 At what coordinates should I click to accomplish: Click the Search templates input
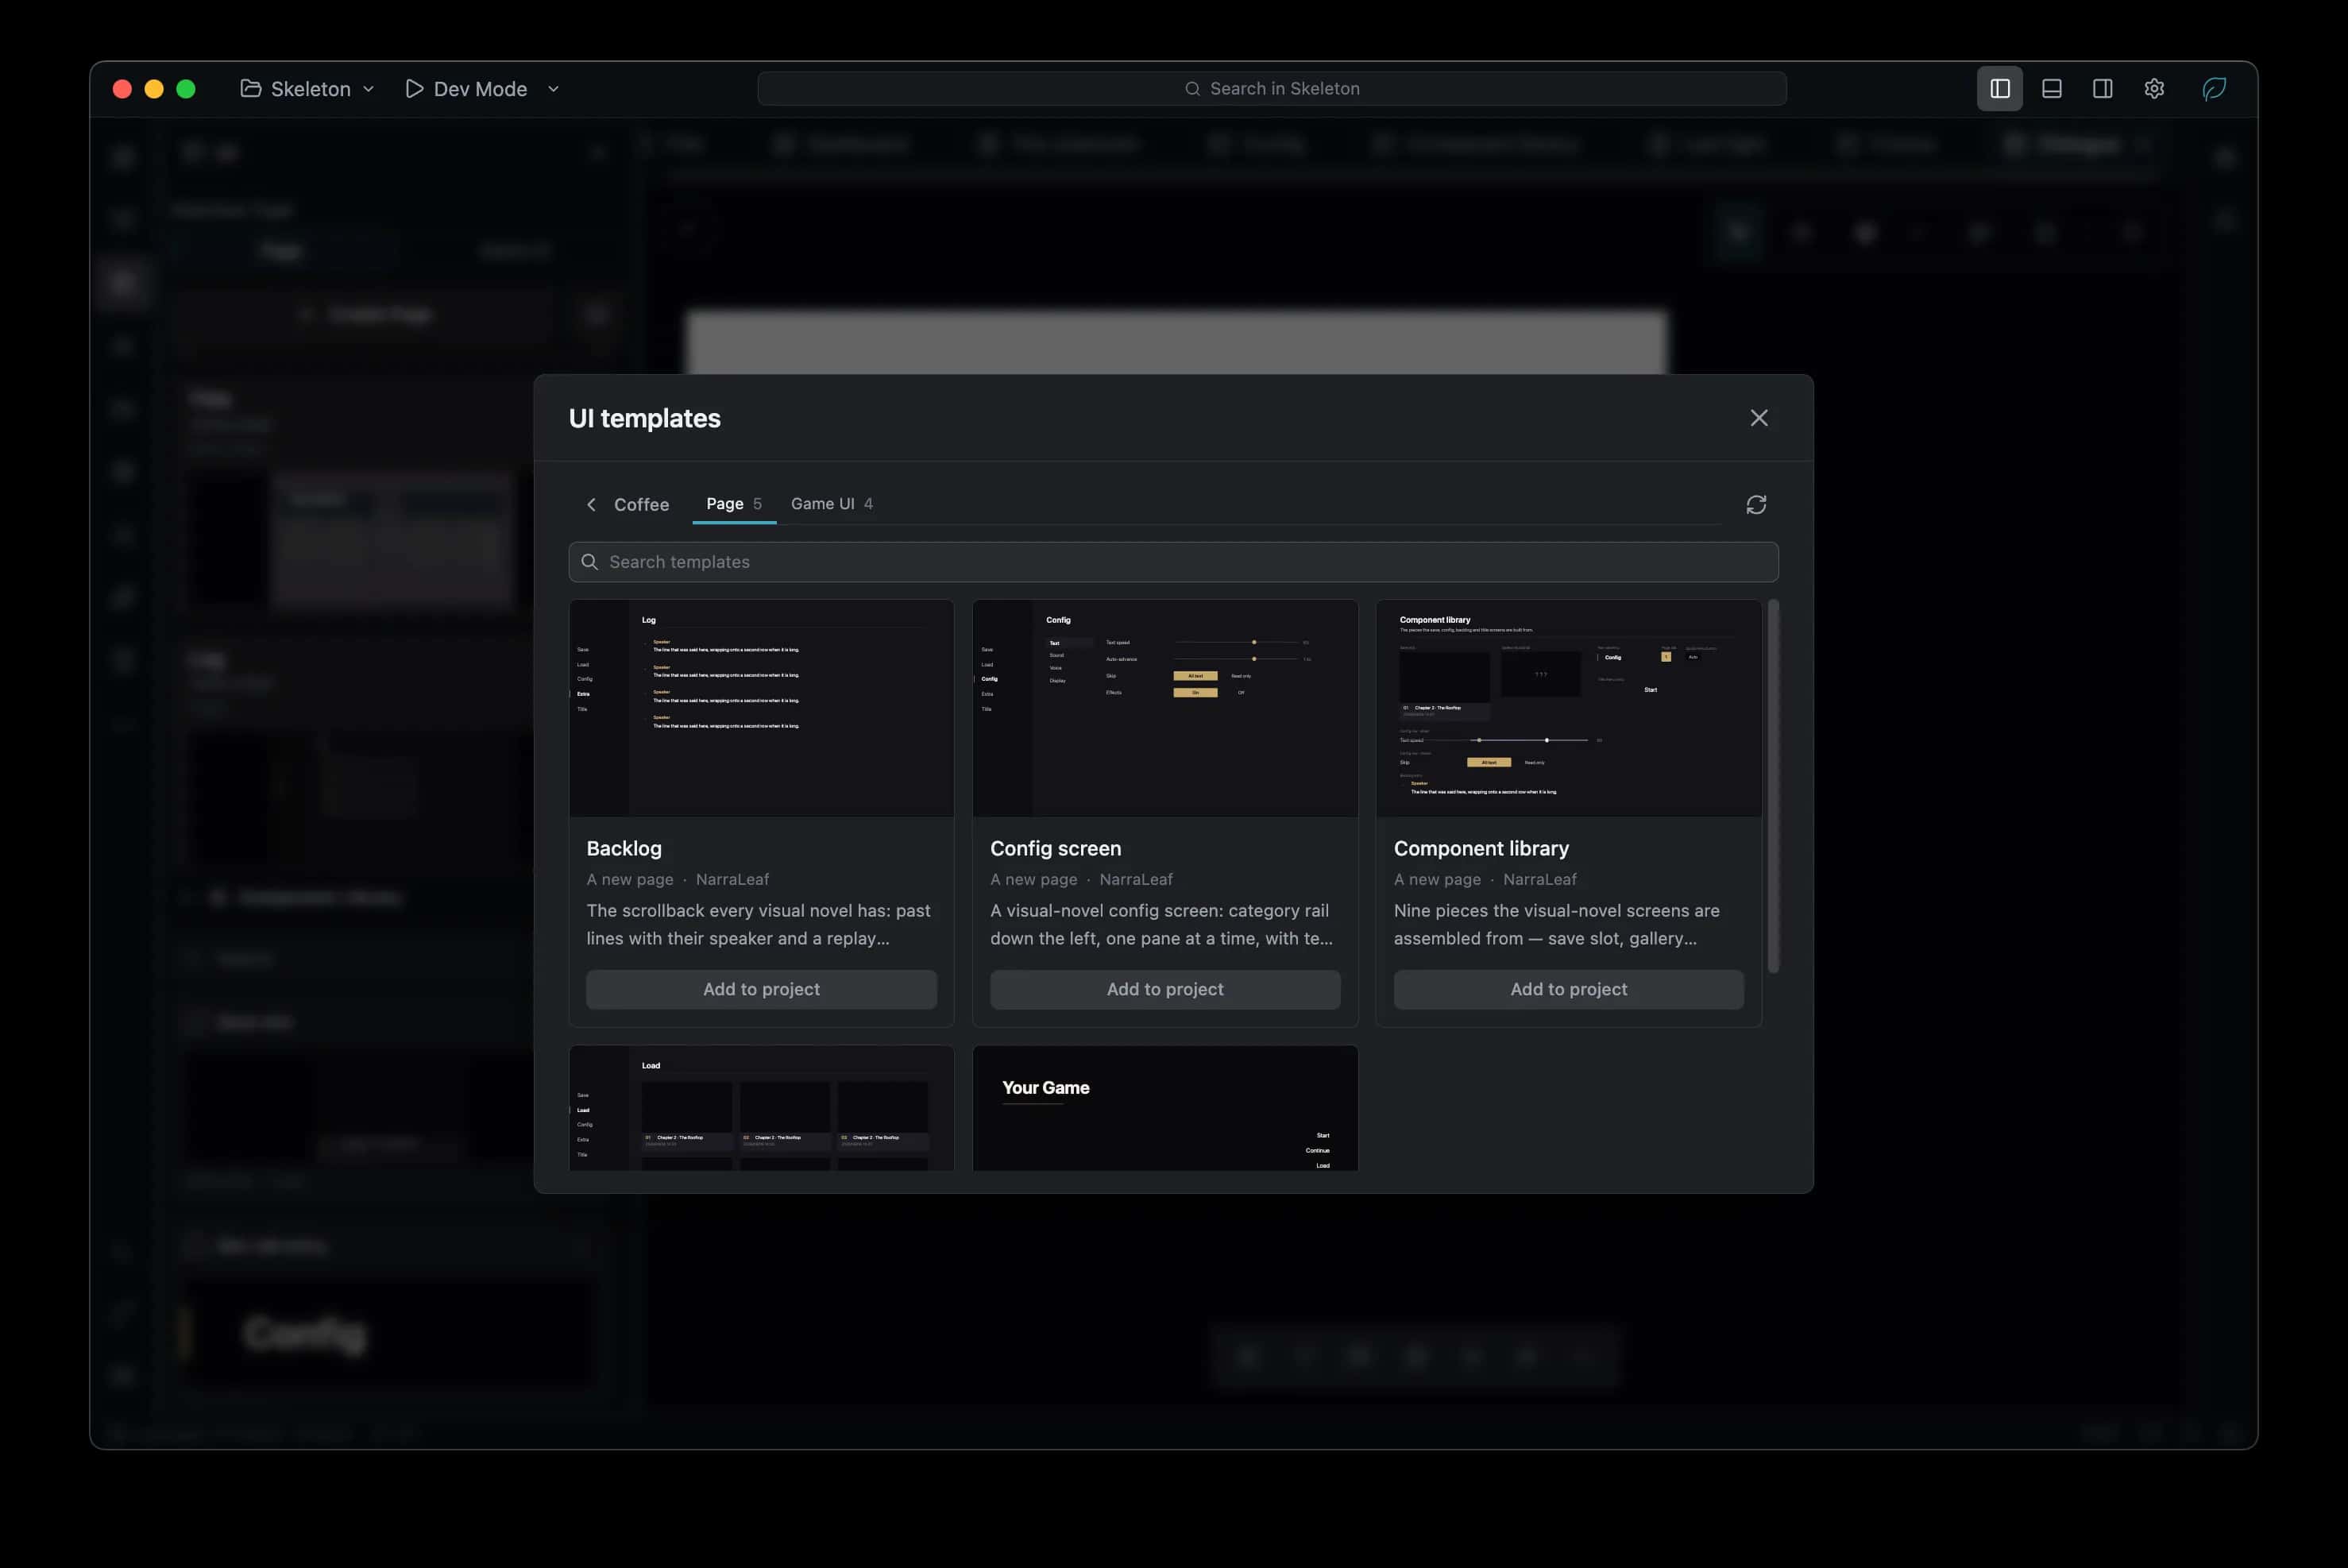[x=1173, y=562]
